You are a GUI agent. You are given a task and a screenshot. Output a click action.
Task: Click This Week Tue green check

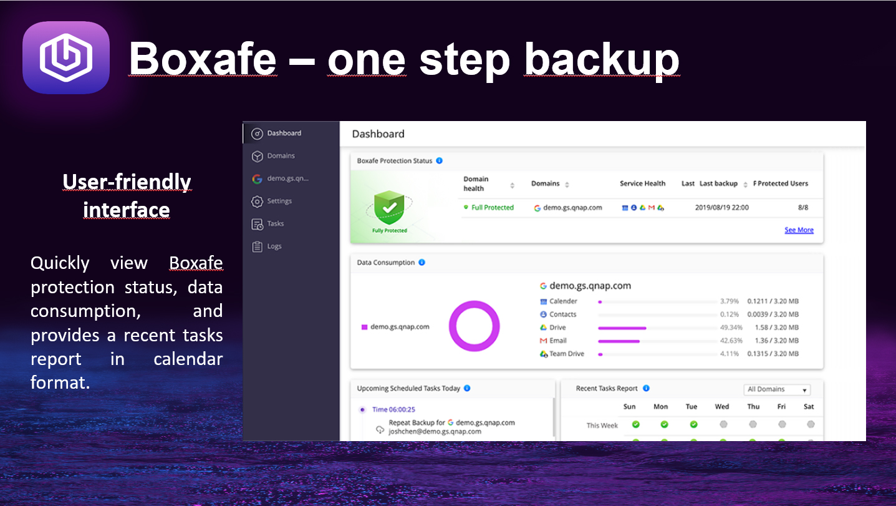click(x=694, y=424)
